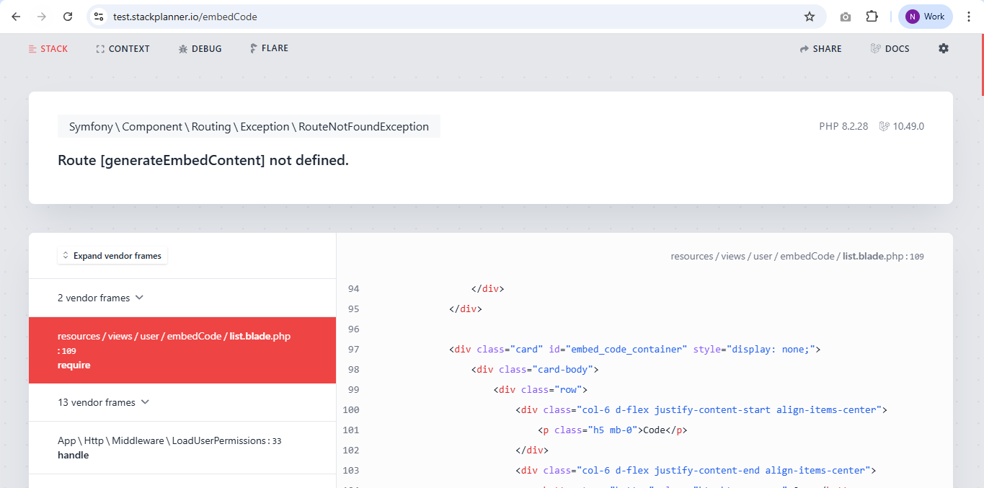This screenshot has width=984, height=488.
Task: Select the list.blade.php stack frame
Action: pos(182,350)
